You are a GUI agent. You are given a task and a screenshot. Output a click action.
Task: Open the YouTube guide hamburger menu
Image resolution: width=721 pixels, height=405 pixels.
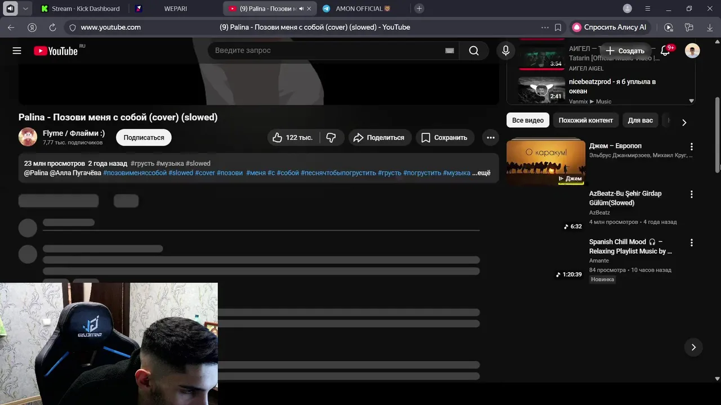point(17,51)
